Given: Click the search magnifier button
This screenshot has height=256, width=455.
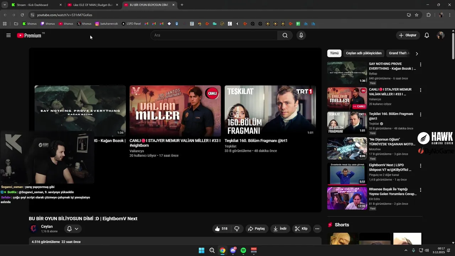Looking at the screenshot, I should 285,35.
